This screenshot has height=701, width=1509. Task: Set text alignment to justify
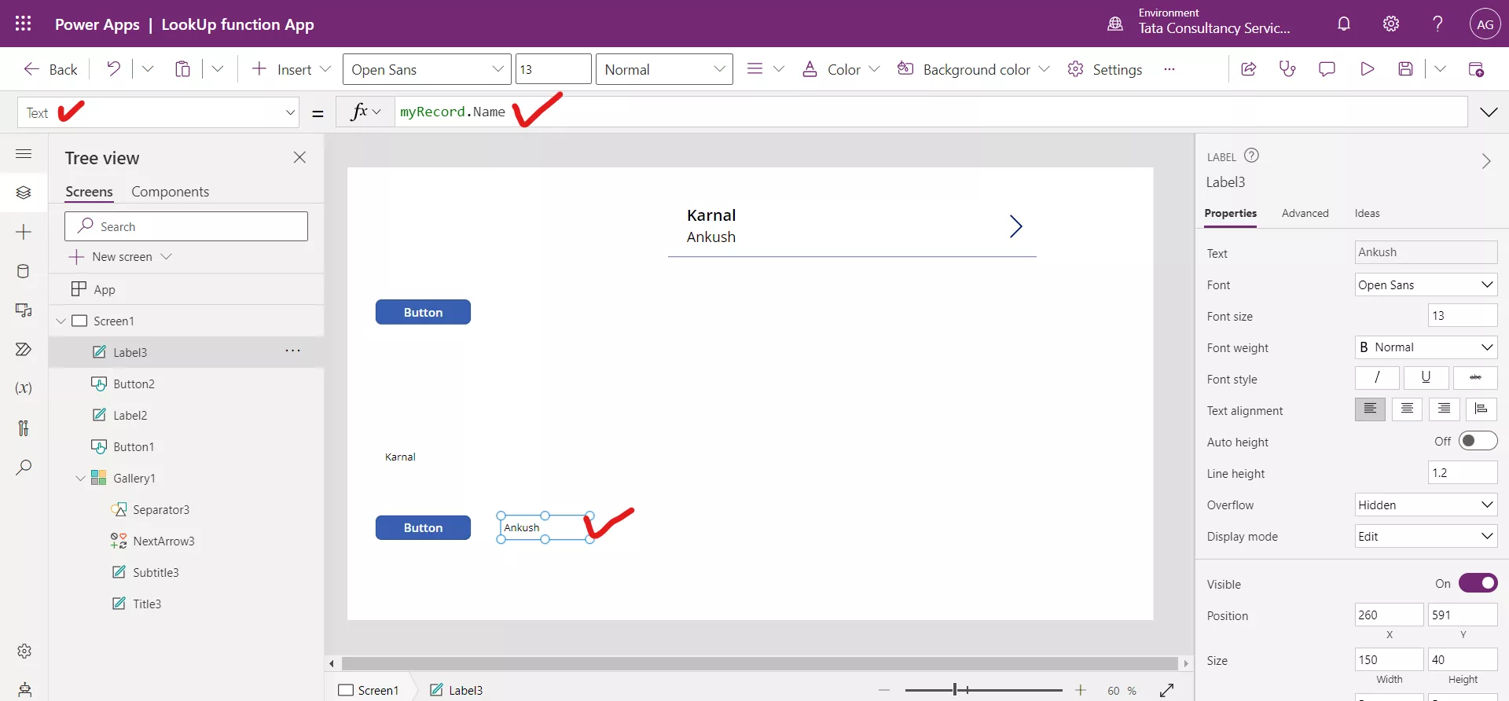click(x=1481, y=409)
